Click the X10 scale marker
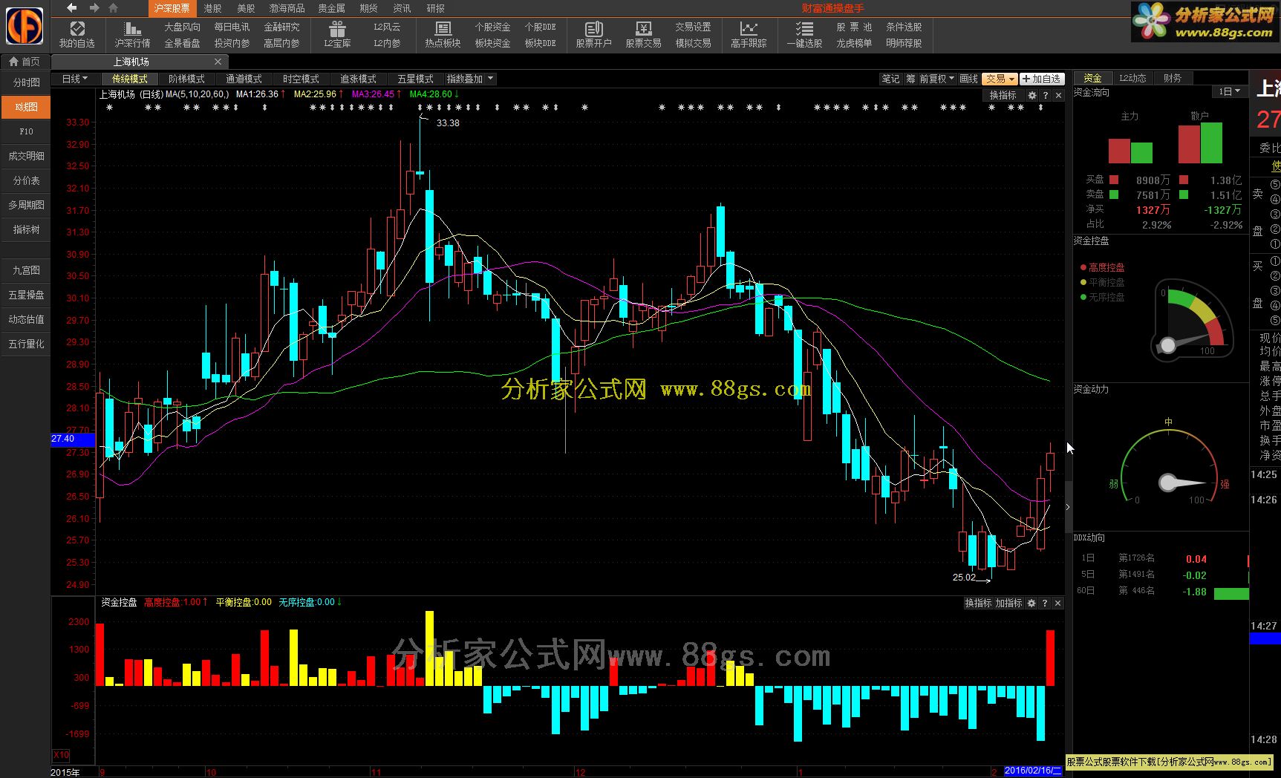The height and width of the screenshot is (778, 1281). coord(61,755)
